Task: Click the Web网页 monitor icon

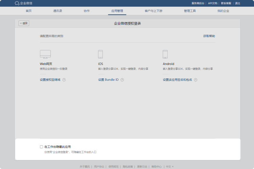Action: point(45,54)
